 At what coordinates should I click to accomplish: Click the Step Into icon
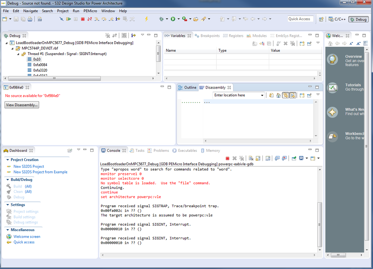click(97, 19)
